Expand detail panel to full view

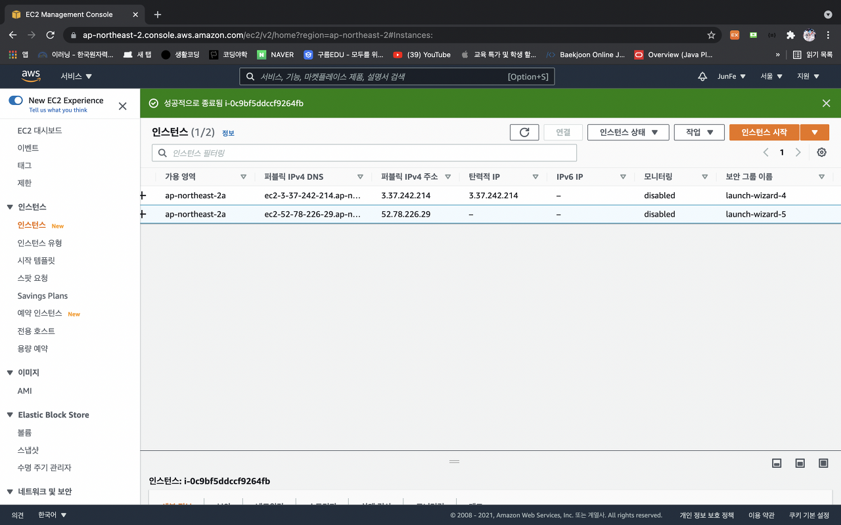[x=823, y=463]
